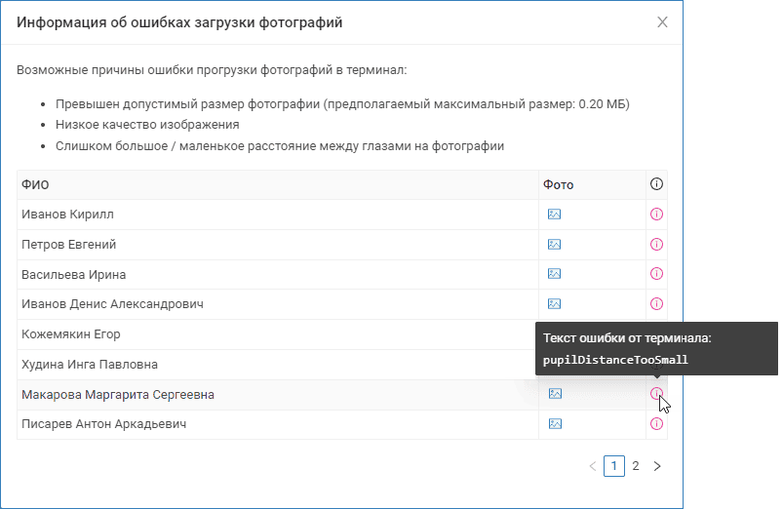783x509 pixels.
Task: Show error info for Иванов Денис Александрович
Action: [656, 303]
